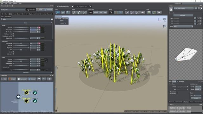Select the Tree root generator node
The height and width of the screenshot is (114, 203).
coord(18,97)
